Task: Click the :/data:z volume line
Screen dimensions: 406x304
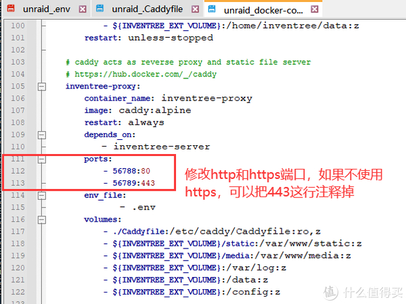Action: coord(185,280)
